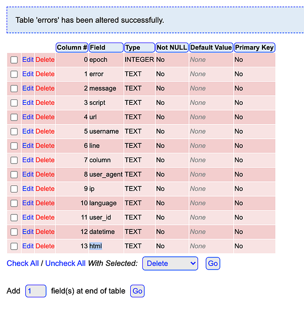Delete the ip field

[45, 188]
